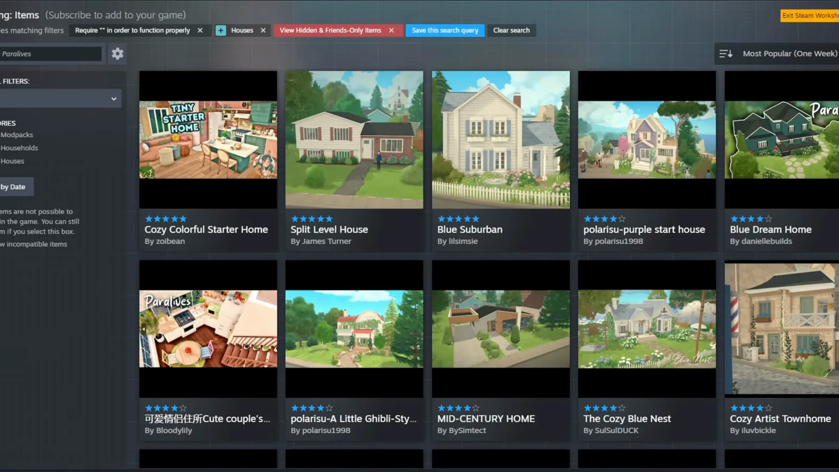Open Cozy Artist Townhome thumbnail

(x=782, y=329)
